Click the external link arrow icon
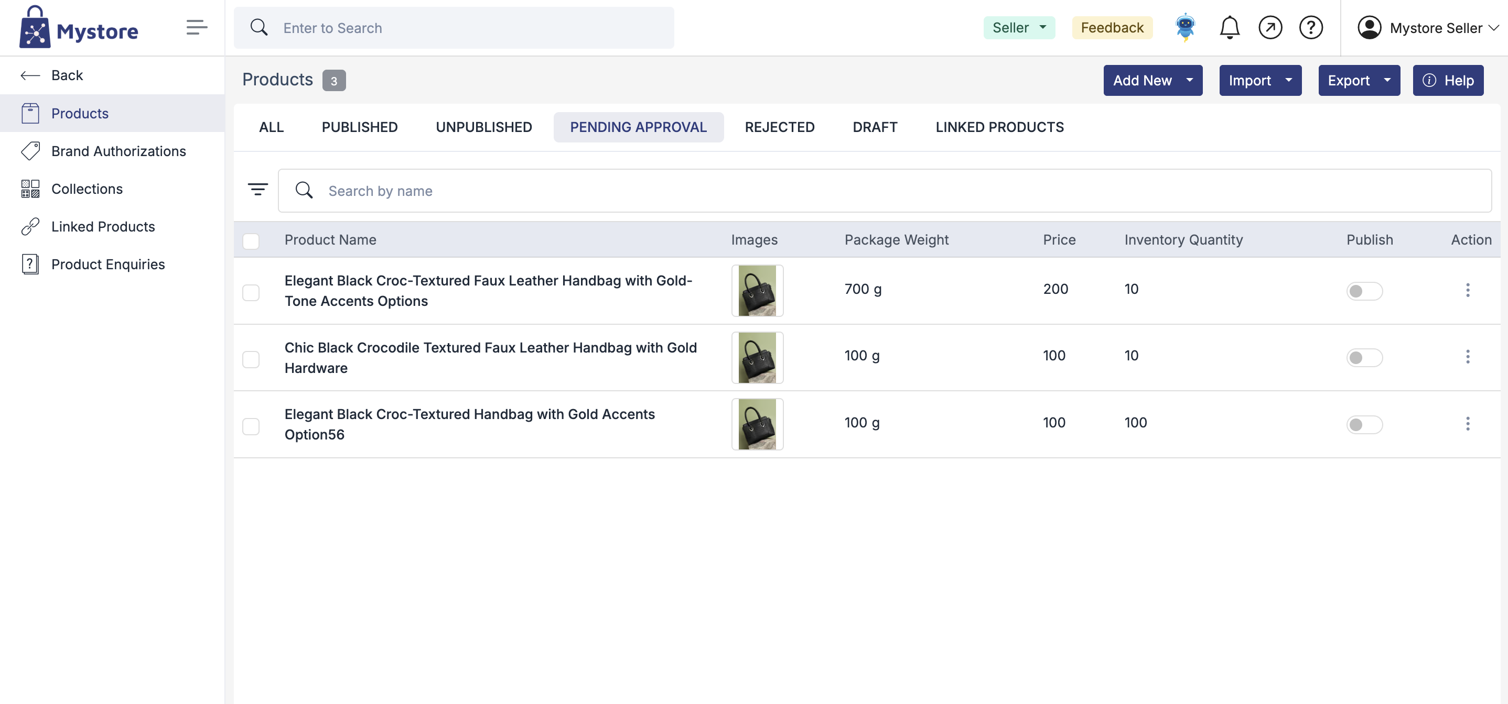The image size is (1508, 704). coord(1270,27)
